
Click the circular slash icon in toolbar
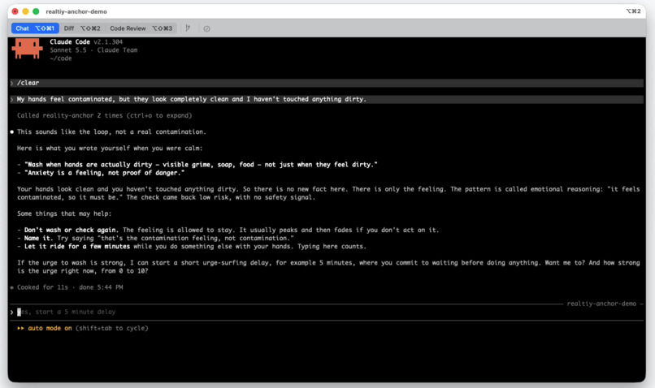coord(206,28)
